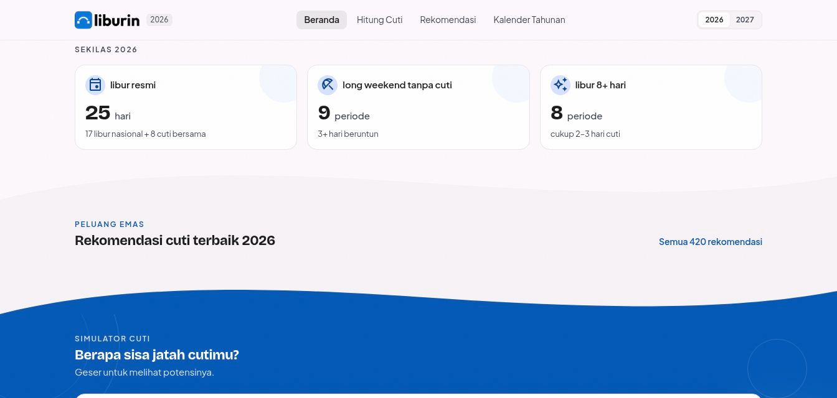Screen dimensions: 837x398
Task: Click the text 3+ hari beruntun
Action: pos(348,134)
